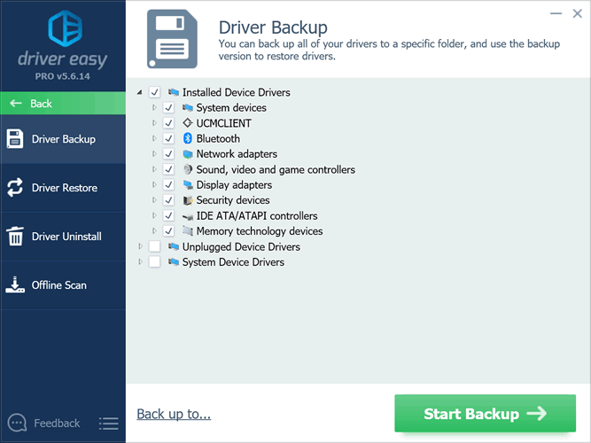Image resolution: width=591 pixels, height=443 pixels.
Task: Click the Installed Device Drivers category icon
Action: [x=174, y=92]
